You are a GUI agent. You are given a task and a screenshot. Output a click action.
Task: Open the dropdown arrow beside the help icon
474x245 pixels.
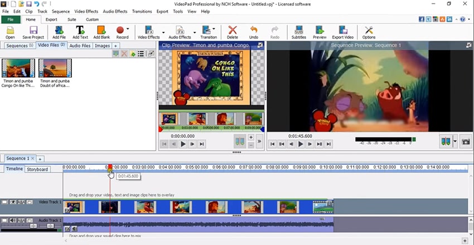[x=468, y=19]
